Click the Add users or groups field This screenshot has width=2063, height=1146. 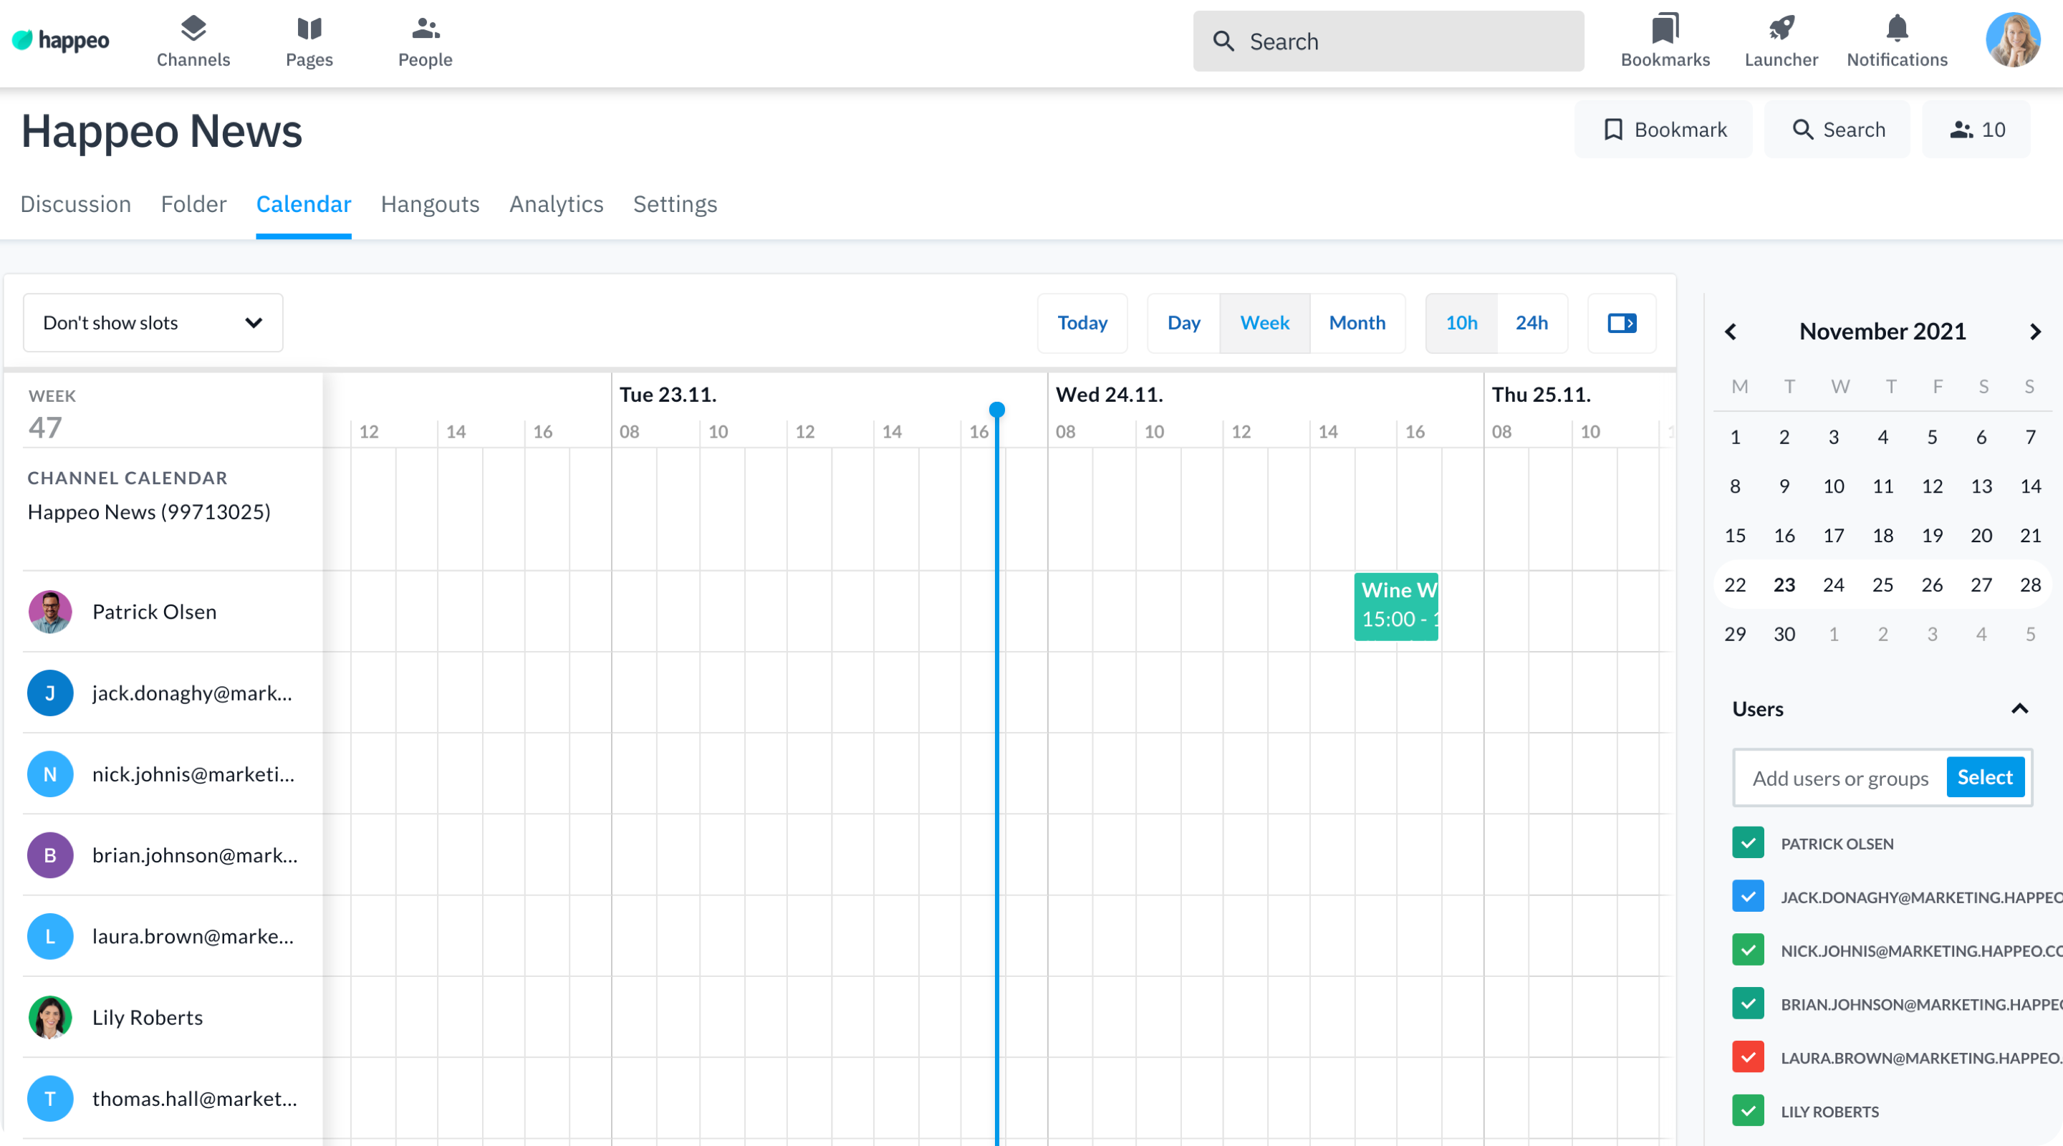(x=1840, y=779)
